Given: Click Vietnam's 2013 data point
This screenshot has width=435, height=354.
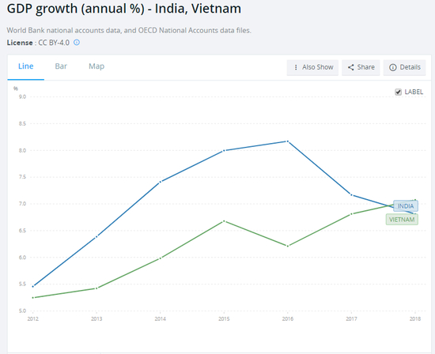Looking at the screenshot, I should point(96,288).
